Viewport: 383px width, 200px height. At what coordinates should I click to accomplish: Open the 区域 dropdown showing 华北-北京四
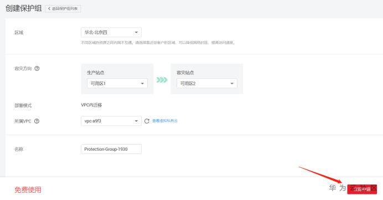click(x=111, y=32)
